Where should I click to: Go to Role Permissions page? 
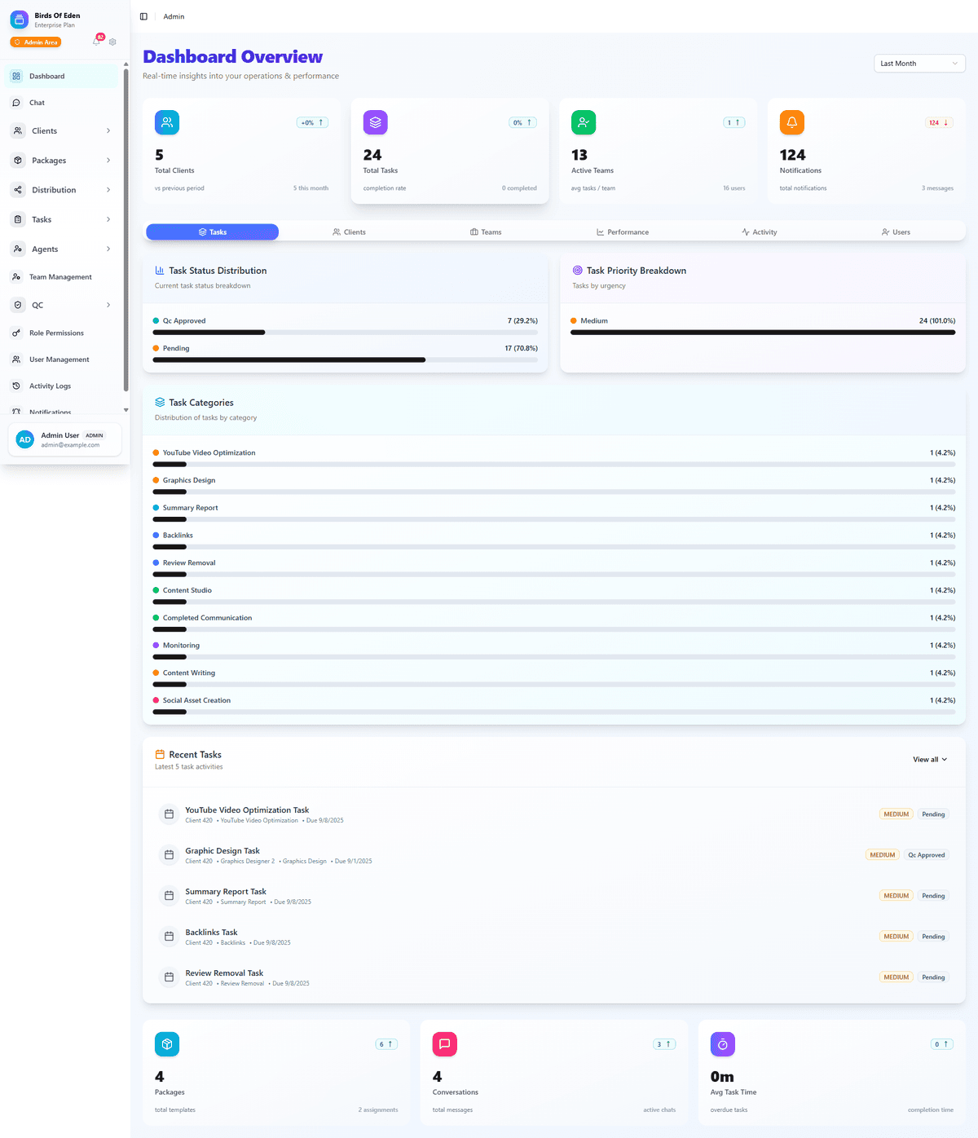[x=56, y=333]
